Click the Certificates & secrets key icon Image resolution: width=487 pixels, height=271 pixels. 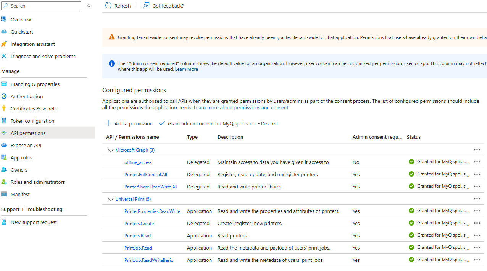[4, 109]
